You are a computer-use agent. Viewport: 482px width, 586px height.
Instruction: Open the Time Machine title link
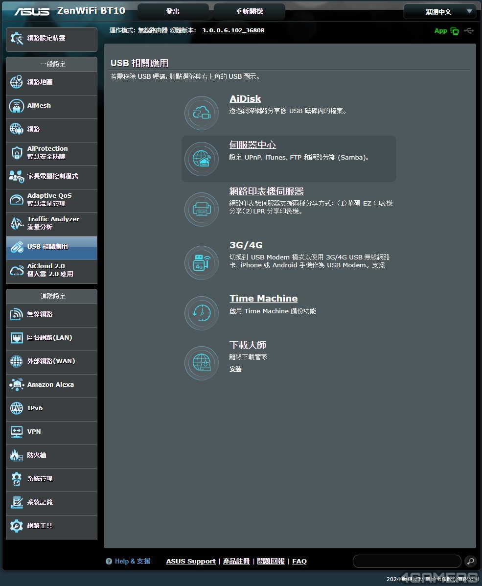[263, 299]
